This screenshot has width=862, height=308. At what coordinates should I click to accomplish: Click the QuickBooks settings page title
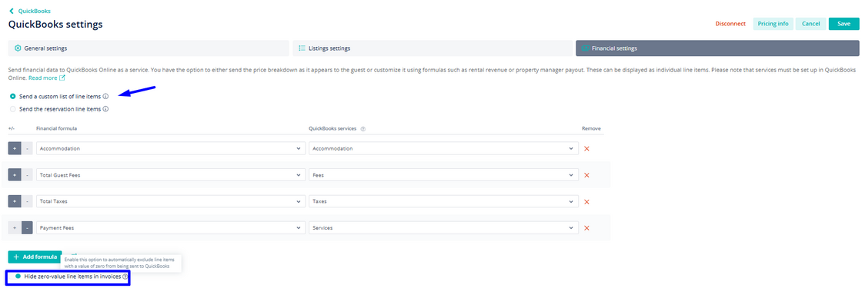tap(55, 24)
